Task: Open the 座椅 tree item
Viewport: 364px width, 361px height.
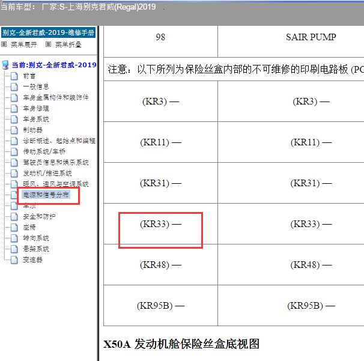Action: (29, 227)
